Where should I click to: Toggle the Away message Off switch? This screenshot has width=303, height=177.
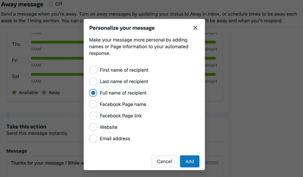(x=51, y=4)
